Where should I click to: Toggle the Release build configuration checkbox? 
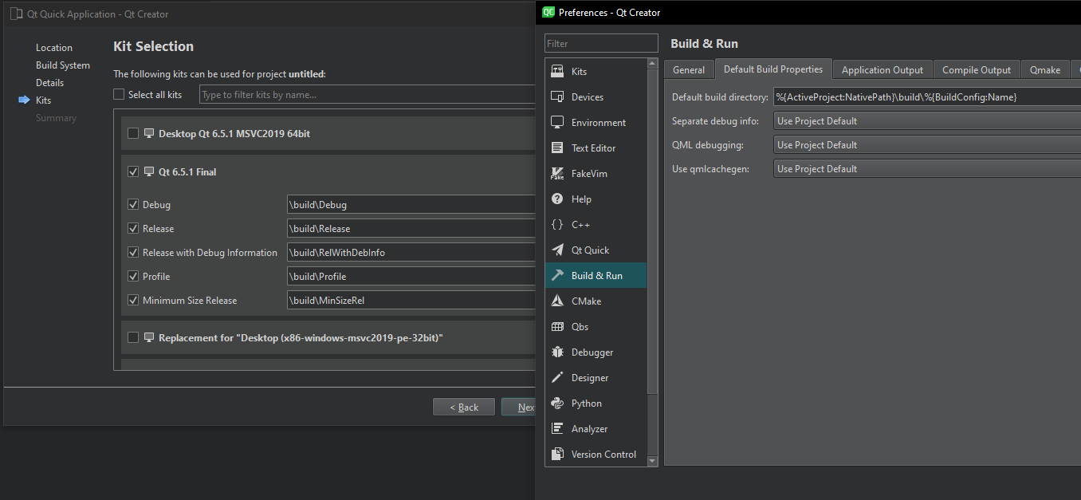point(133,228)
